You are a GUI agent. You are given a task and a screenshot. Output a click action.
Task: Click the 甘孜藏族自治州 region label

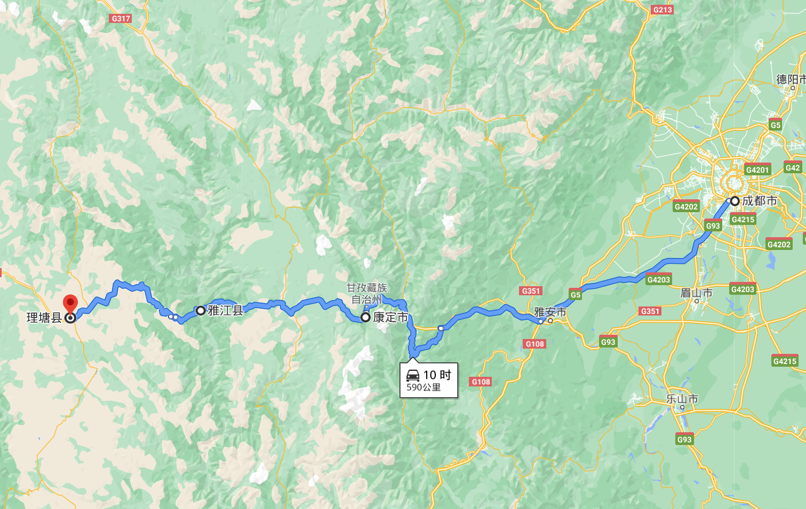pyautogui.click(x=367, y=294)
